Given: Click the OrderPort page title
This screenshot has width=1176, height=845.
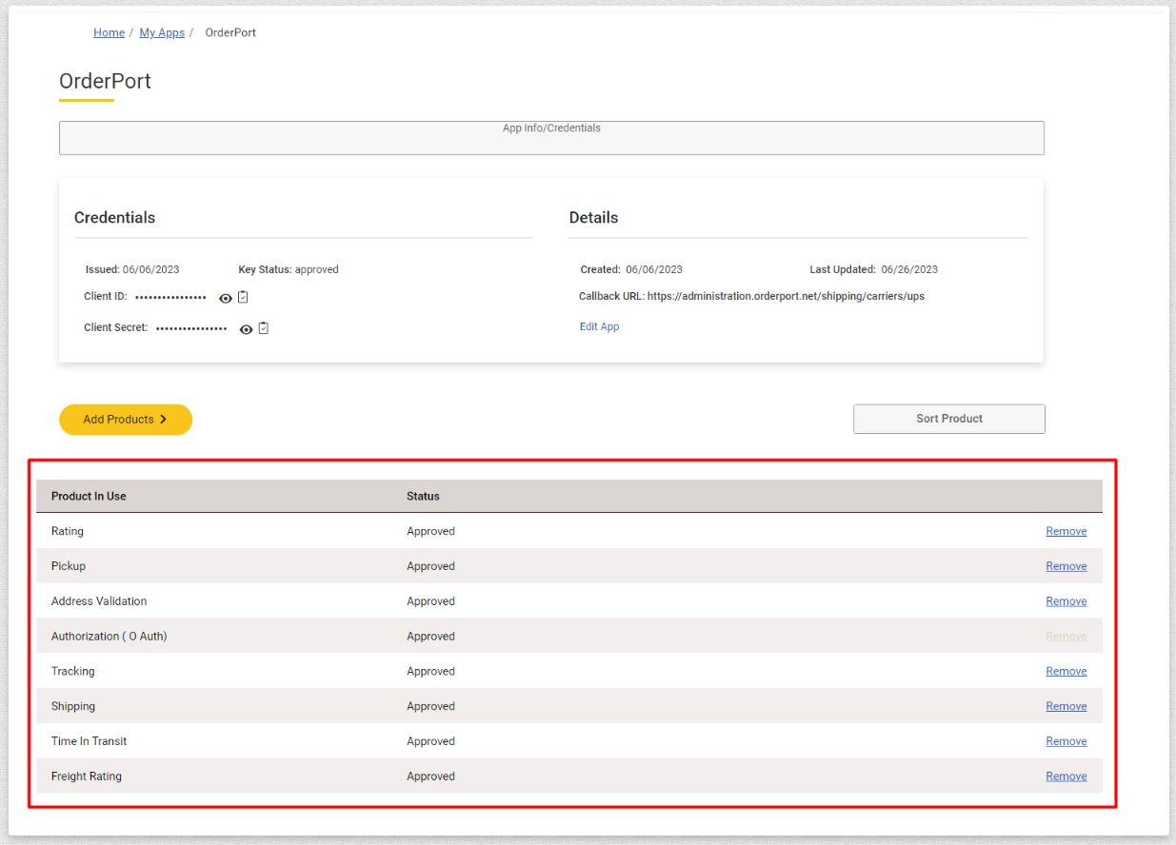Looking at the screenshot, I should tap(105, 81).
